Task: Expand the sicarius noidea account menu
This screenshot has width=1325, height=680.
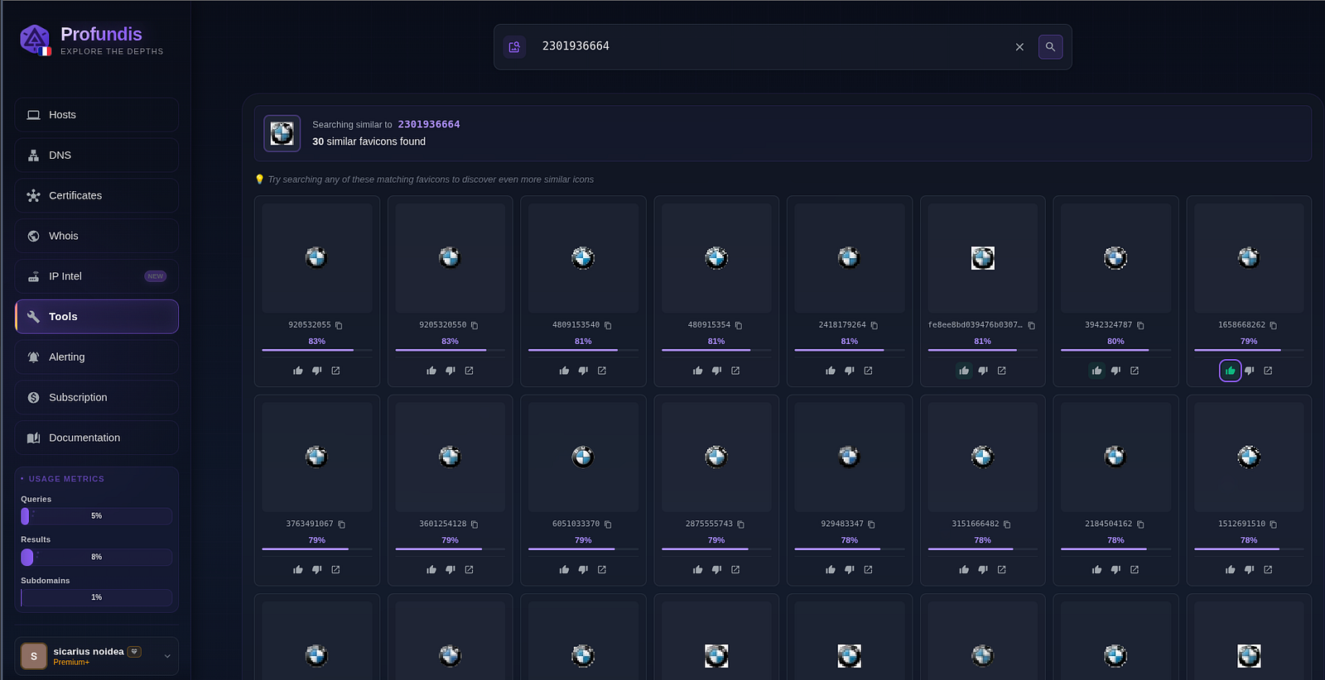Action: (x=167, y=656)
